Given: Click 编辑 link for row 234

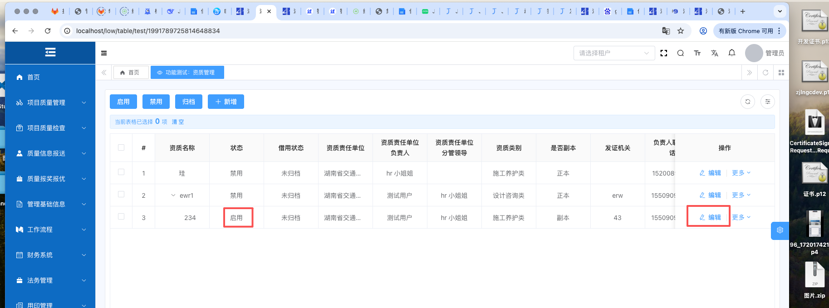Looking at the screenshot, I should point(710,217).
